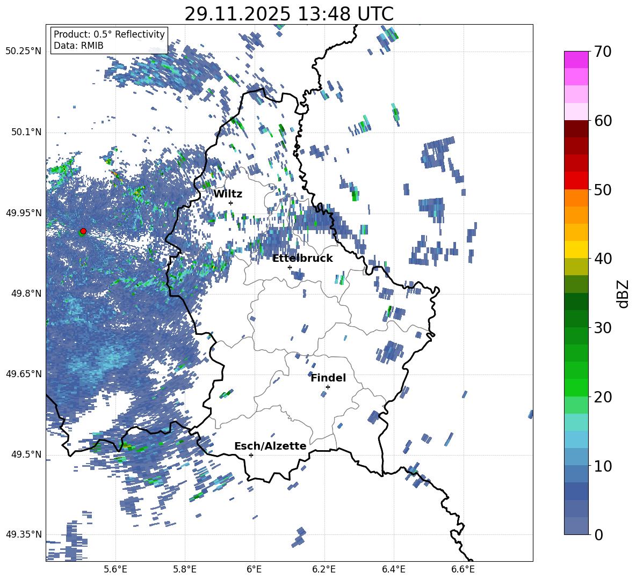Click the 50.1°N latitude label
This screenshot has width=636, height=580.
click(27, 132)
